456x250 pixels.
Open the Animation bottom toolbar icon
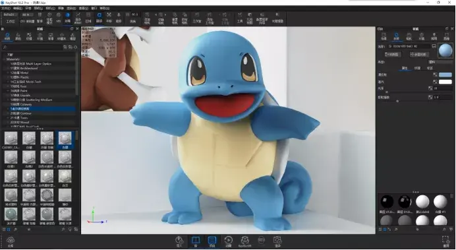(x=229, y=241)
